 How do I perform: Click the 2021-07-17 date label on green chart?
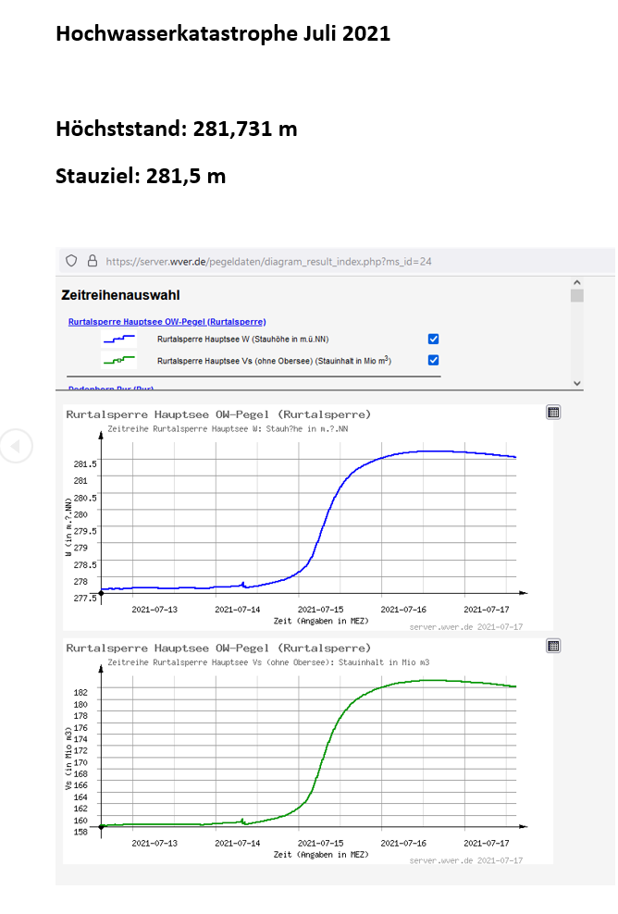click(x=487, y=843)
